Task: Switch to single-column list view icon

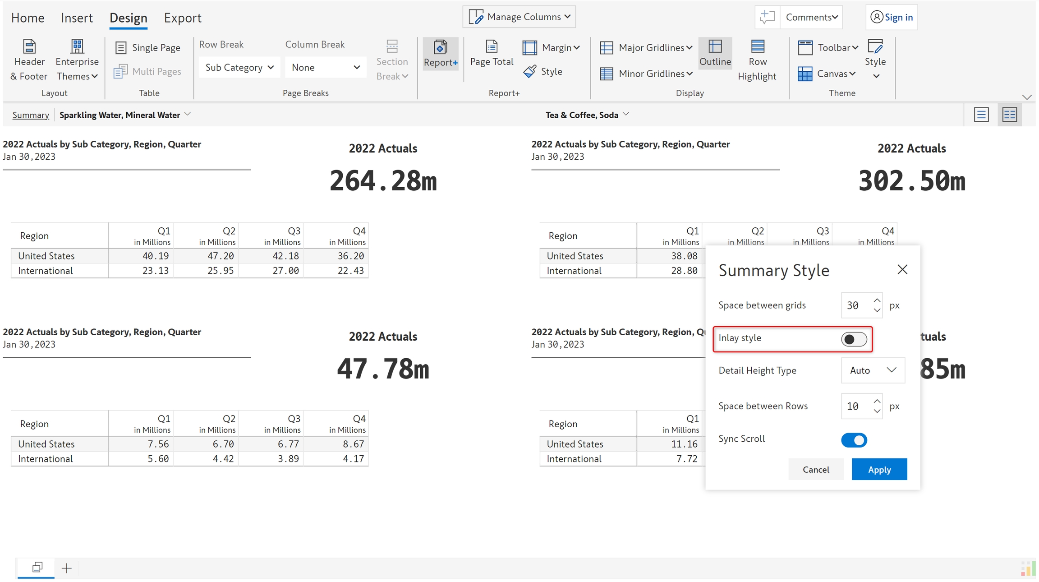Action: pos(981,115)
